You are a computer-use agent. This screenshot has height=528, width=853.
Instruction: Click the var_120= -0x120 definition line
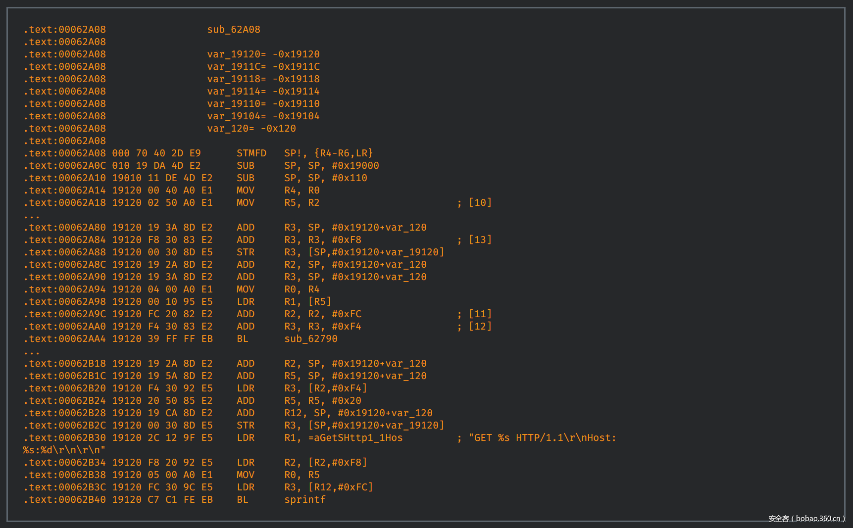click(251, 129)
